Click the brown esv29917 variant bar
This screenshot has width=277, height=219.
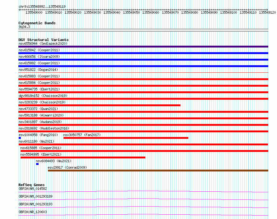click(158, 171)
